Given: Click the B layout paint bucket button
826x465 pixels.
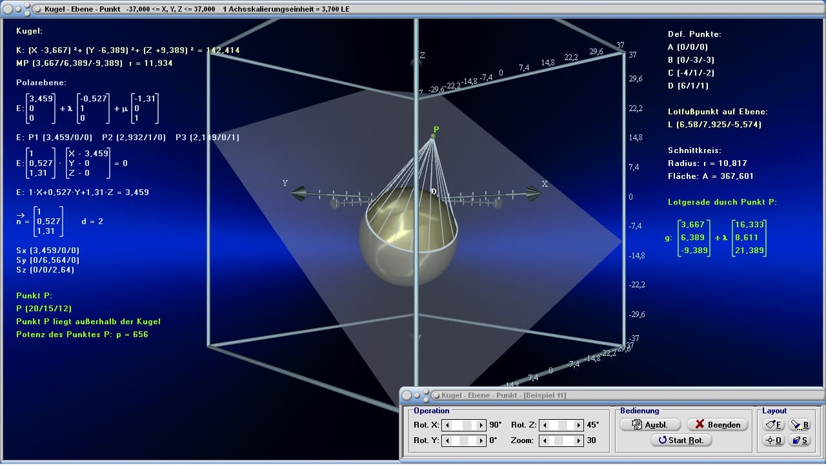Looking at the screenshot, I should point(800,424).
